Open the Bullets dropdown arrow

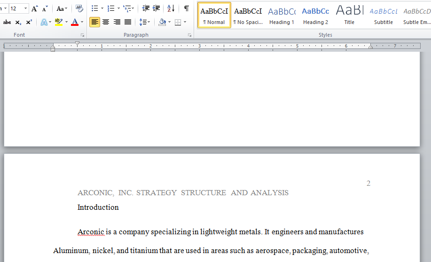coord(102,8)
